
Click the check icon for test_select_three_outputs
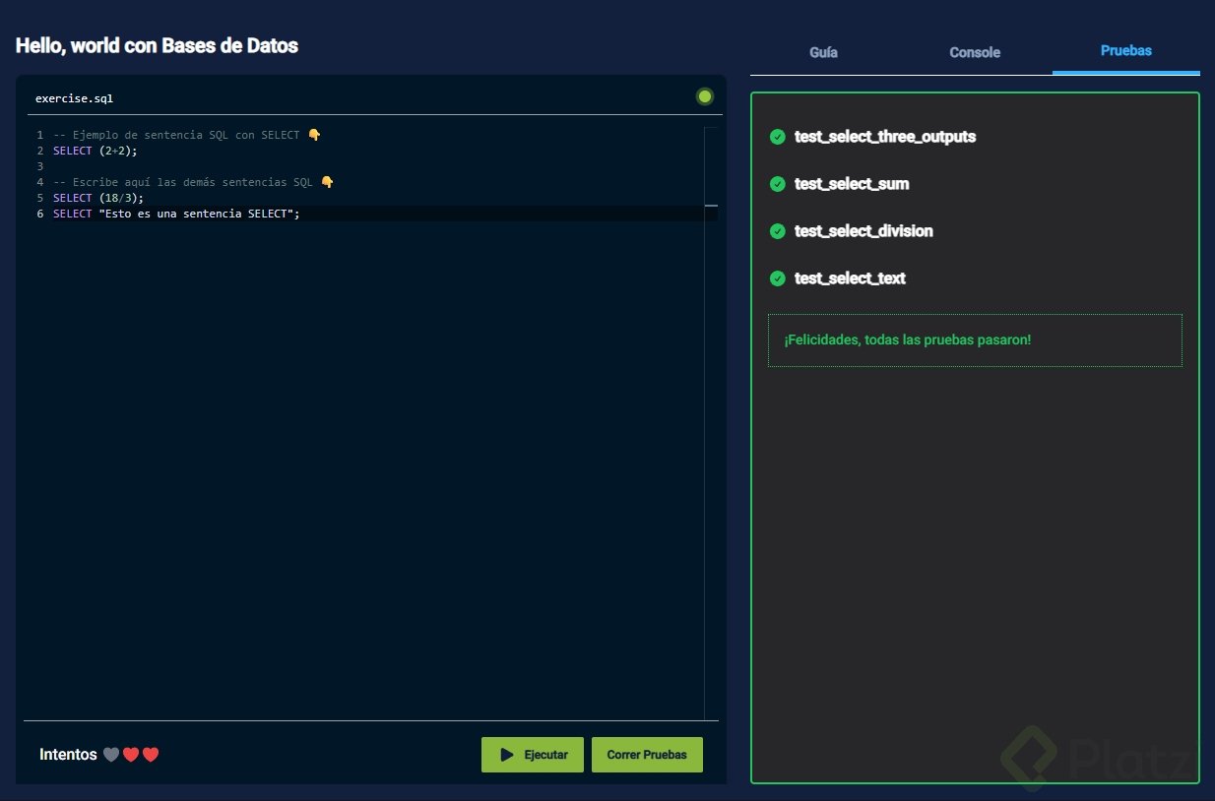coord(777,137)
